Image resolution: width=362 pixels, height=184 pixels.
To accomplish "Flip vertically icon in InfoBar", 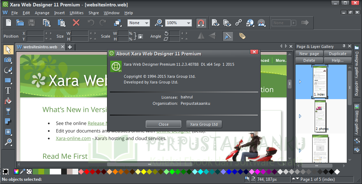I will click(212, 36).
